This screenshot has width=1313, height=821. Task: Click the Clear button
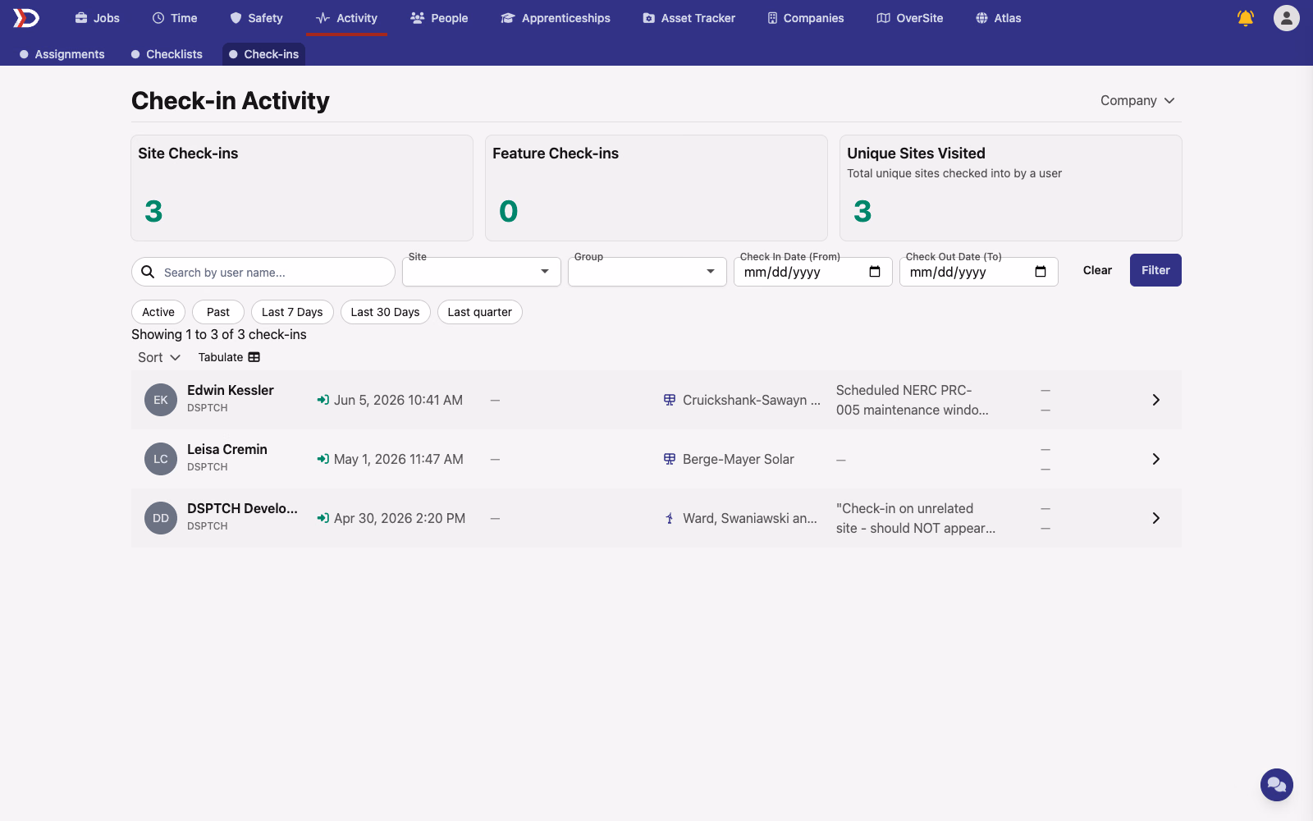pyautogui.click(x=1097, y=270)
